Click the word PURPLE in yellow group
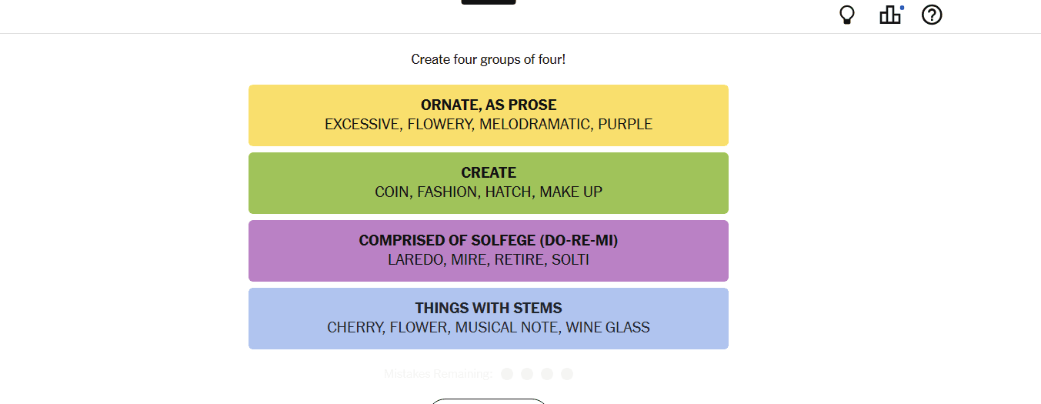This screenshot has height=404, width=1041. coord(625,124)
